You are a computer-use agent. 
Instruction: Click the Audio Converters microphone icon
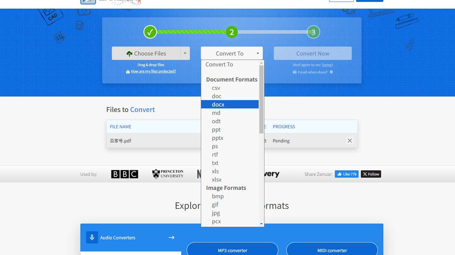click(x=92, y=237)
